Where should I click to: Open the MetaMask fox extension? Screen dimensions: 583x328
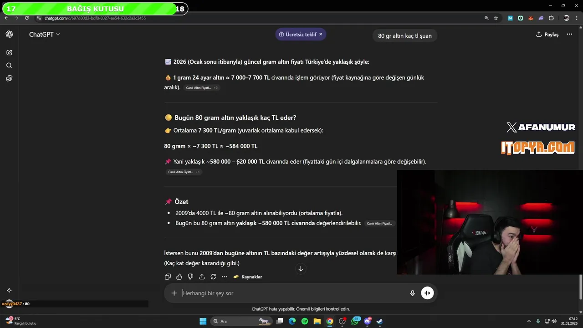(x=531, y=18)
